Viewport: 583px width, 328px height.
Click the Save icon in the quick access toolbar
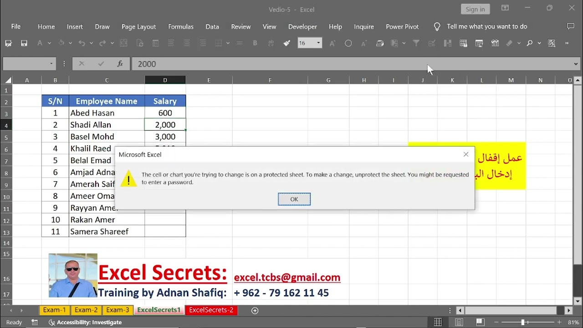(x=24, y=43)
